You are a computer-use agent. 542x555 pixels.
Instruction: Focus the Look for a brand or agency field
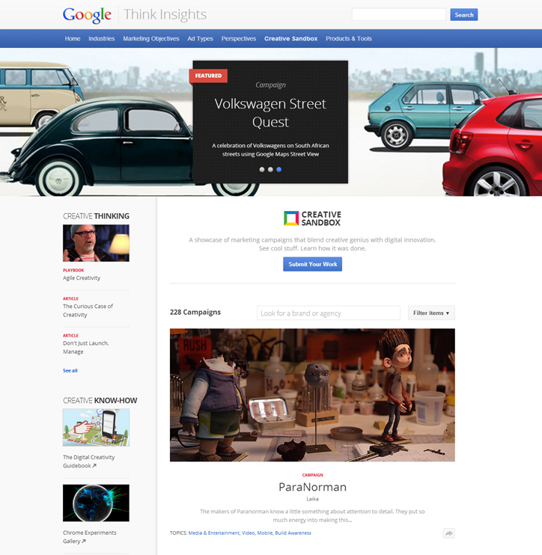[329, 313]
